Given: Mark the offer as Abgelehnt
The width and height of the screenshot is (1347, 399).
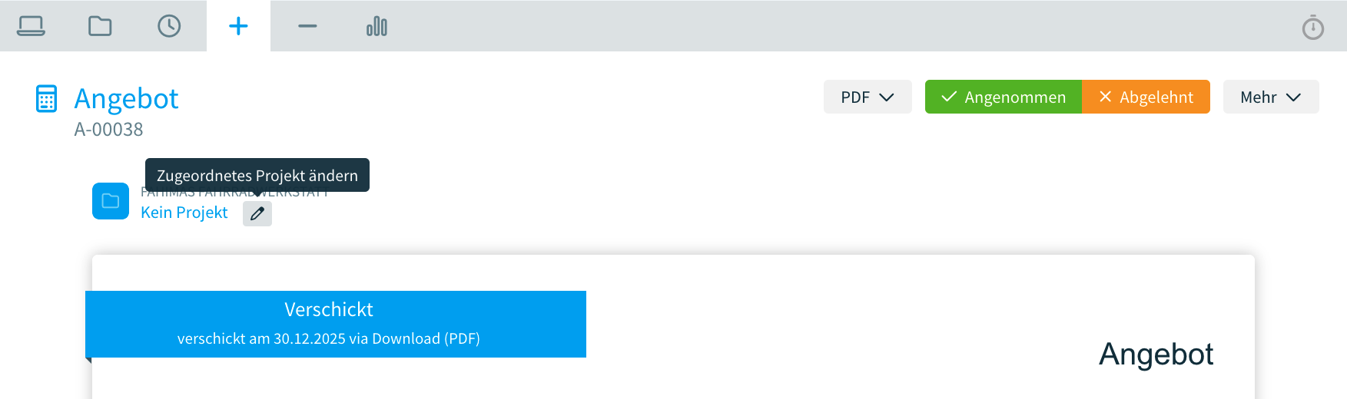Looking at the screenshot, I should point(1146,97).
